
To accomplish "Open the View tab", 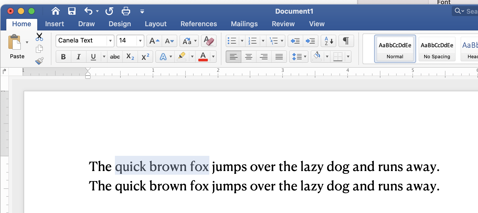I will coord(317,24).
